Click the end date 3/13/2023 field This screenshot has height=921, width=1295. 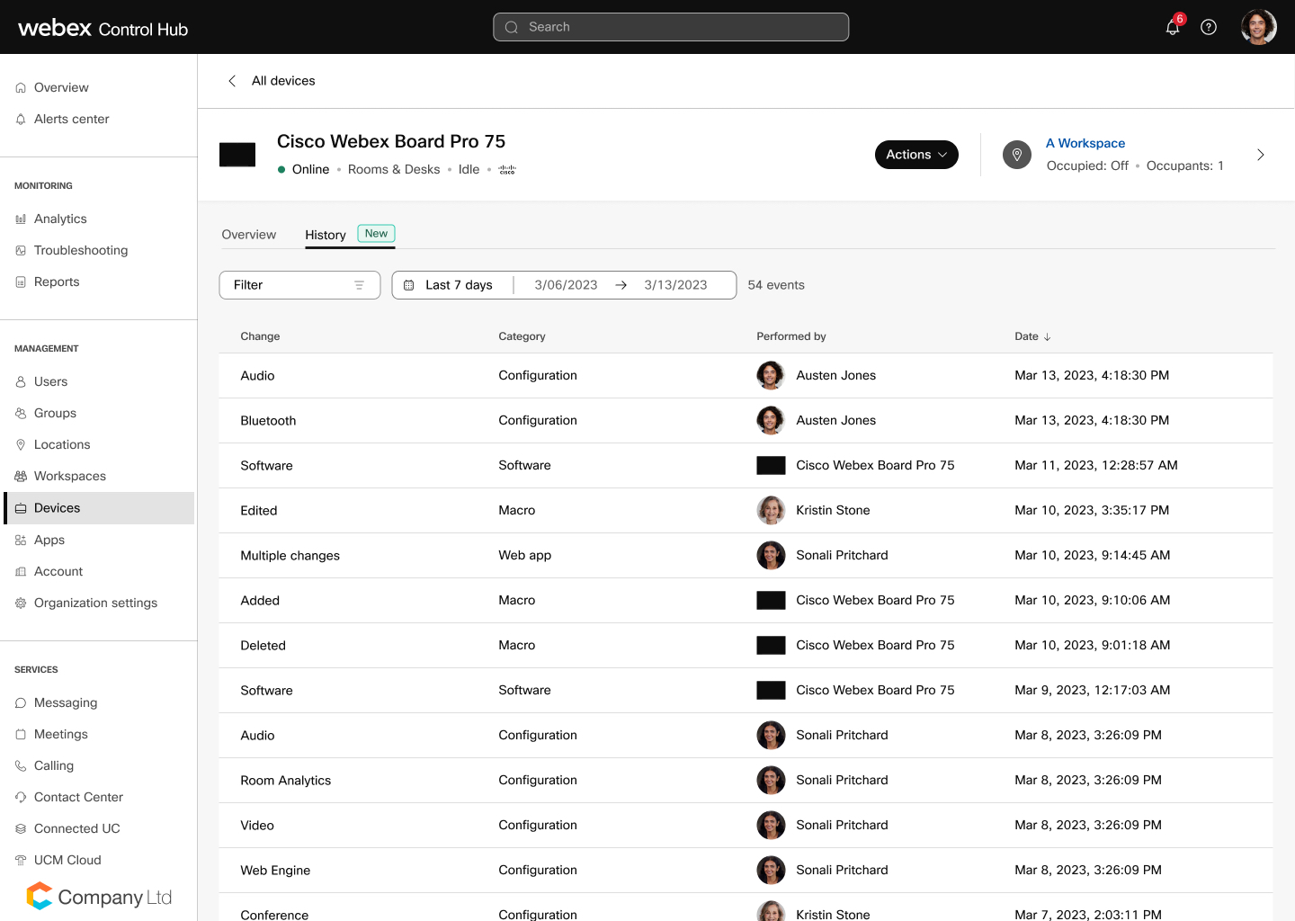675,285
